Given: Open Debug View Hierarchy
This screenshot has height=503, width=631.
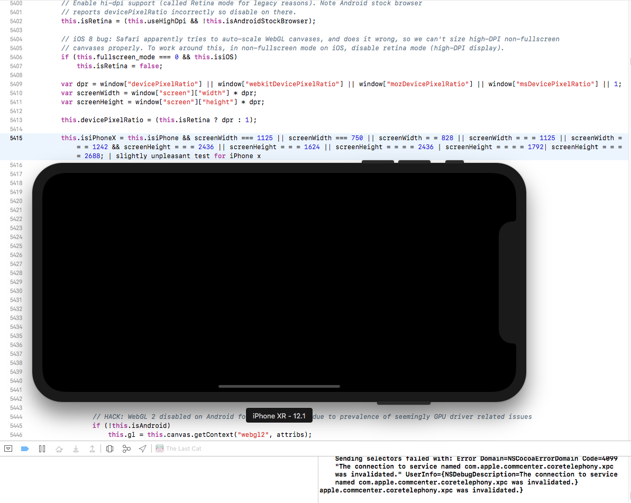Looking at the screenshot, I should point(109,449).
